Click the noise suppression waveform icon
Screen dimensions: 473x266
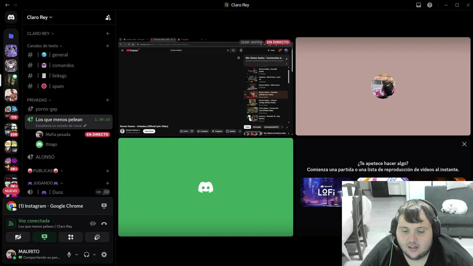(93, 224)
